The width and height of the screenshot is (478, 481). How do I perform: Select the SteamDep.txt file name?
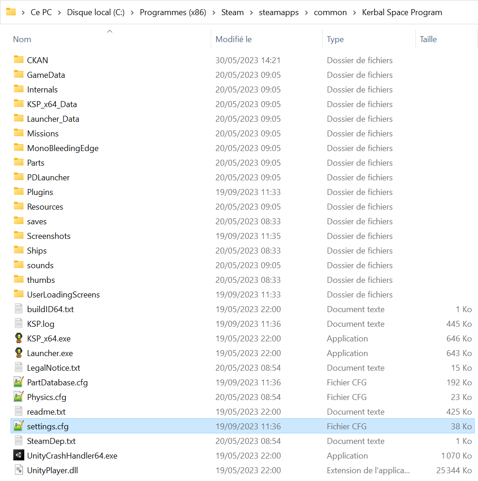point(51,441)
